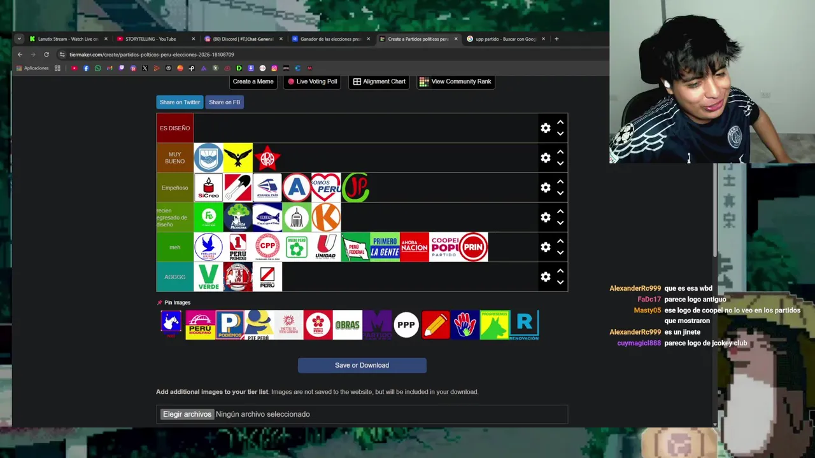Screen dimensions: 815x458
Task: Open a new browser tab
Action: [556, 39]
